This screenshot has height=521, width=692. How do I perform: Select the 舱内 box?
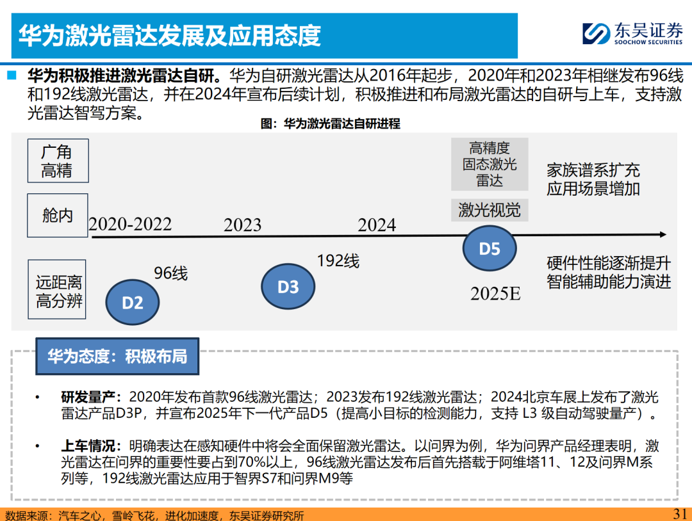pos(58,216)
